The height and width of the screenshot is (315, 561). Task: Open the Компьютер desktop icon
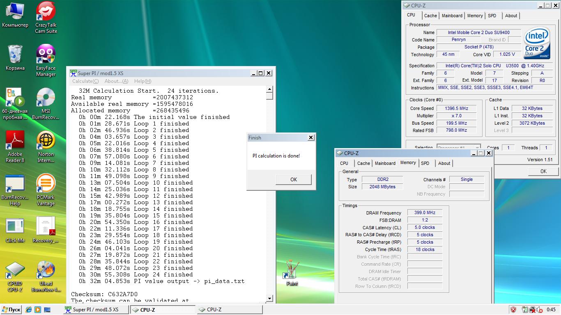tap(15, 15)
